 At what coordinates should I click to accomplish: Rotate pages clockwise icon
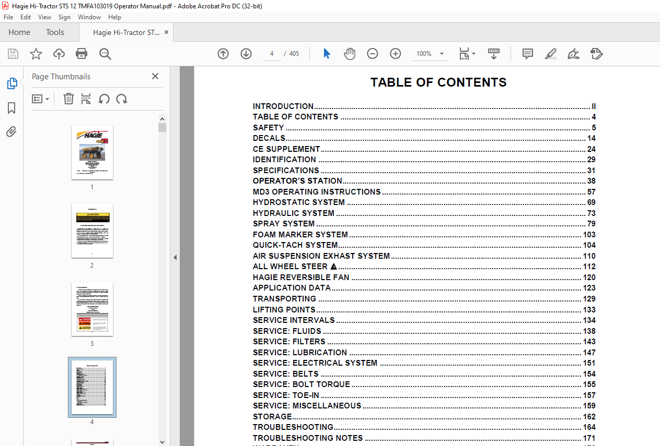[x=122, y=99]
